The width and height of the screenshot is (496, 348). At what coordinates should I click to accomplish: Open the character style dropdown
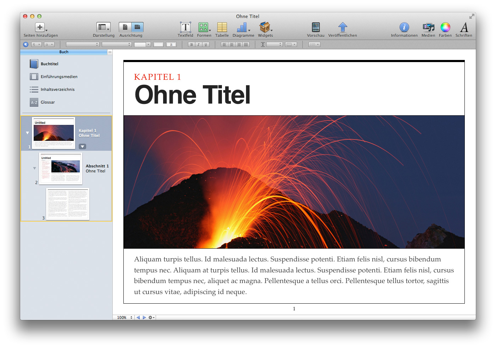[x=49, y=44]
